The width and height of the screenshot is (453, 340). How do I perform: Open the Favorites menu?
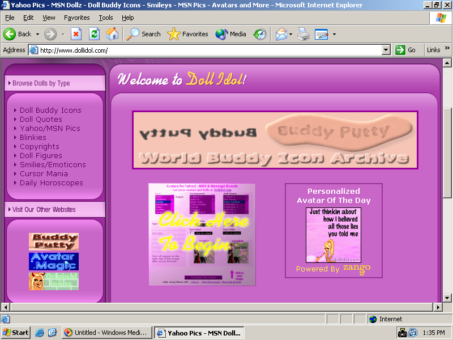pyautogui.click(x=77, y=18)
